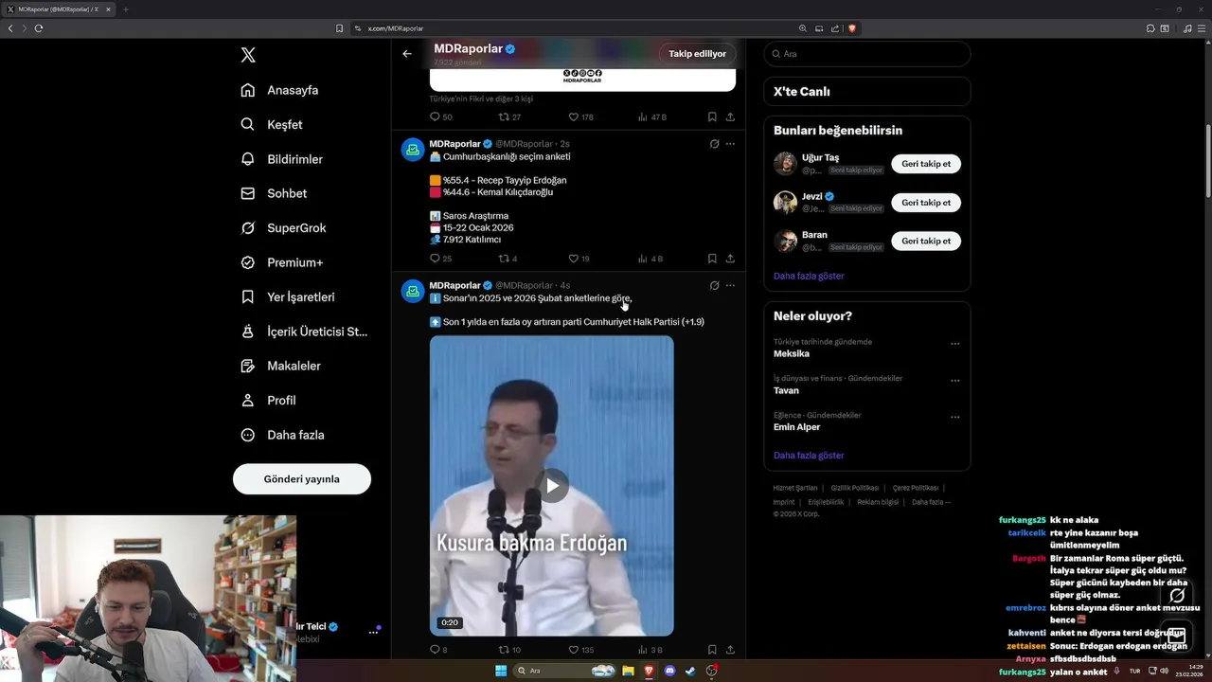The width and height of the screenshot is (1212, 682).
Task: Open the Anasayfa home page
Action: click(x=279, y=90)
